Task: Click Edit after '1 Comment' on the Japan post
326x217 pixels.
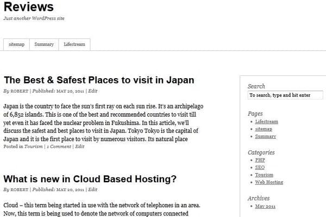Action: tap(80, 146)
